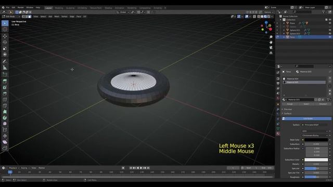Open the Global transform orientation dropdown

pyautogui.click(x=123, y=12)
